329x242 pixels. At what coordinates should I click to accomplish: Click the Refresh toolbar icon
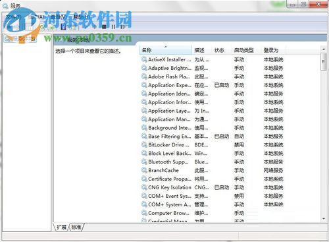42,28
